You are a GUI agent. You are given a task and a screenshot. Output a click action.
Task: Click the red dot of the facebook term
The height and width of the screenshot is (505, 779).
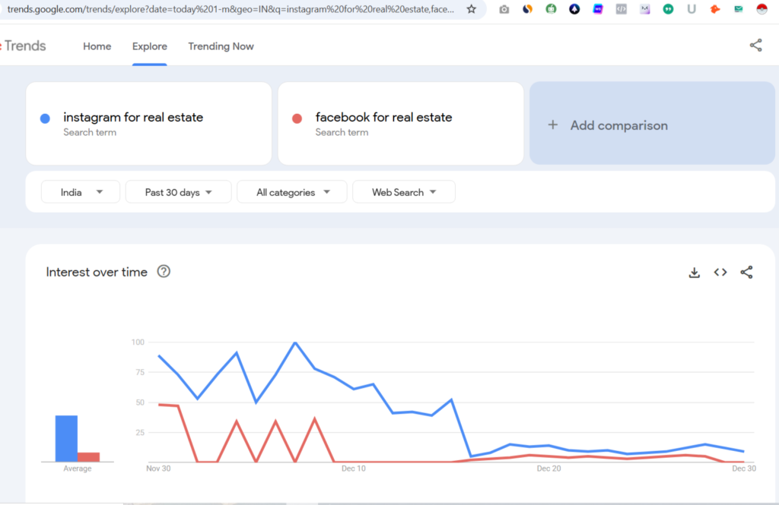pyautogui.click(x=297, y=118)
